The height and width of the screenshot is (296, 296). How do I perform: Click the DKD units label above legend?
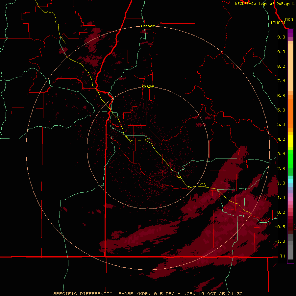[289, 20]
